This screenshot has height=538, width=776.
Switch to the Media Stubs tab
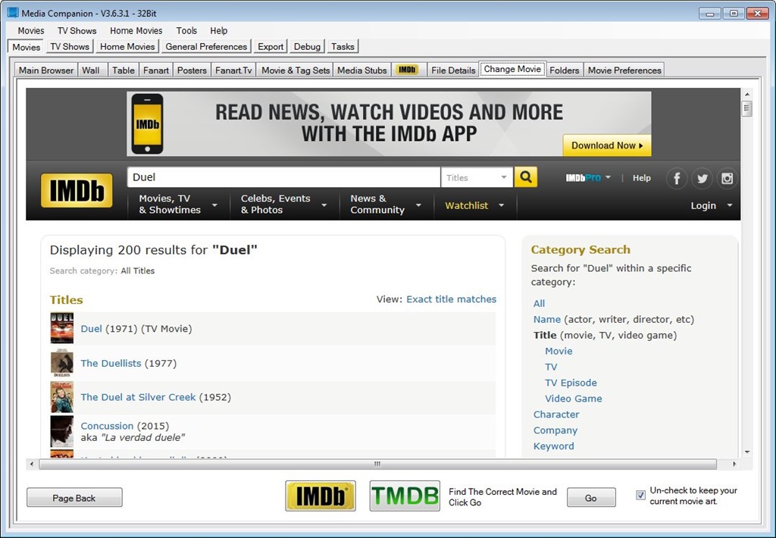click(361, 70)
